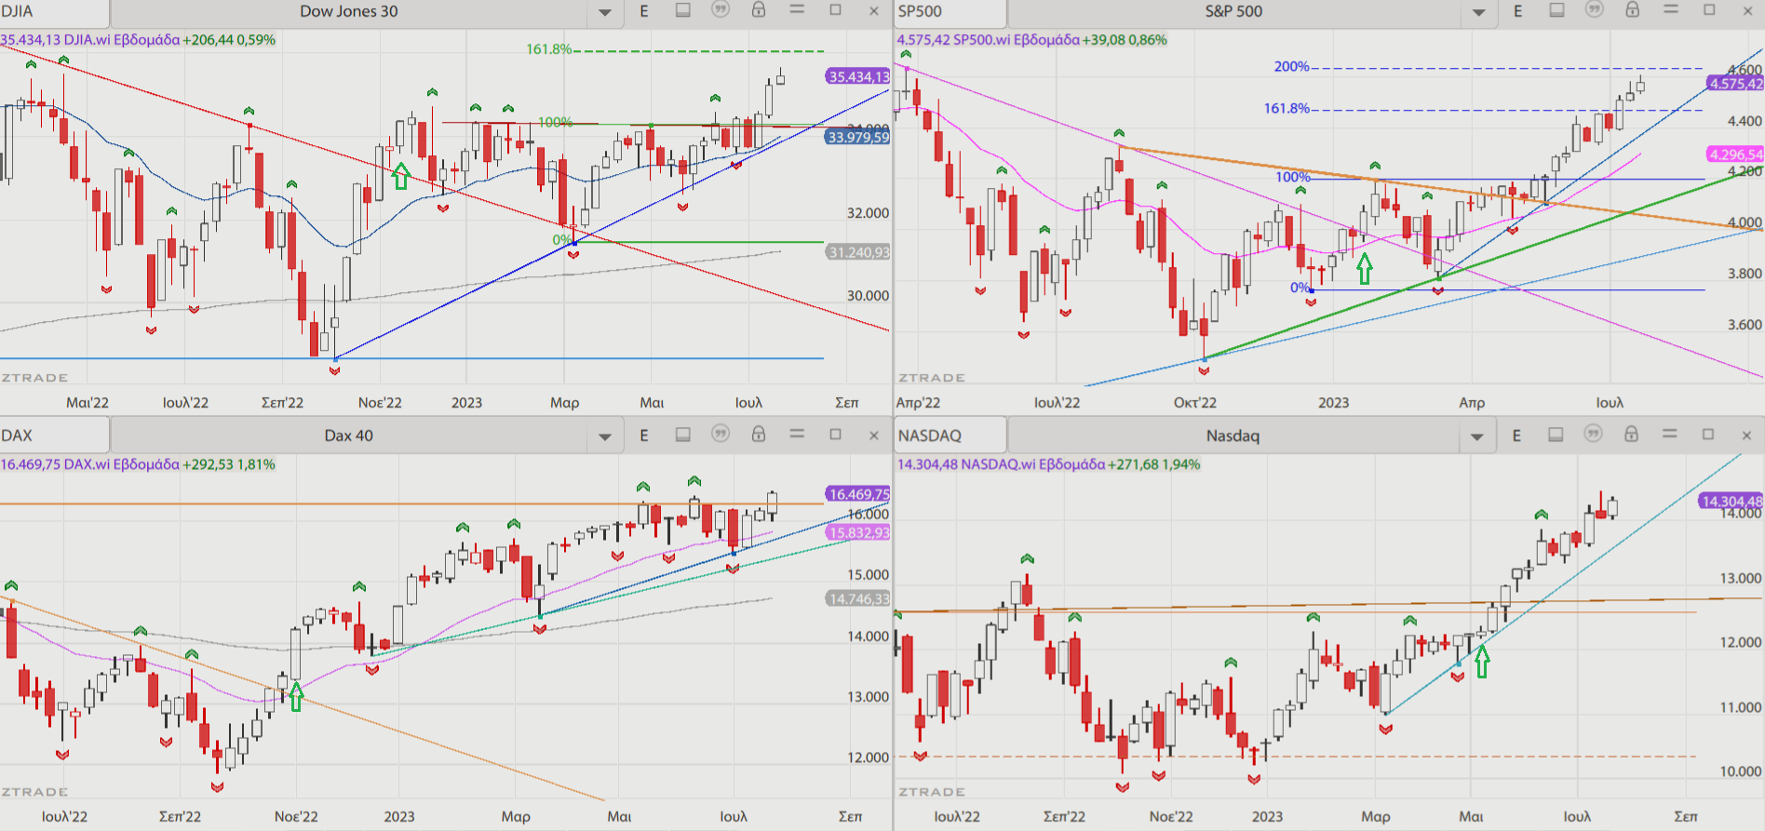Click the E button in the S&P 500 panel
Image resolution: width=1765 pixels, height=831 pixels.
[x=1518, y=11]
